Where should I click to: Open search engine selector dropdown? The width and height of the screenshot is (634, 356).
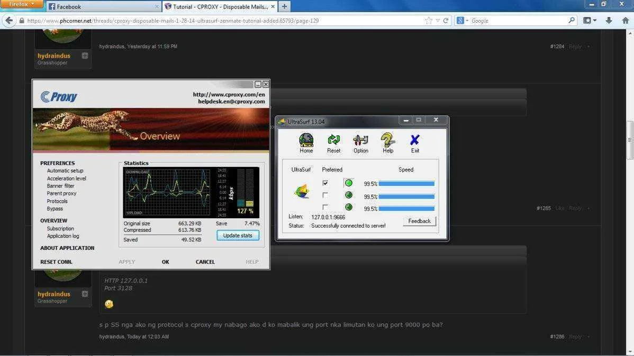pyautogui.click(x=463, y=21)
